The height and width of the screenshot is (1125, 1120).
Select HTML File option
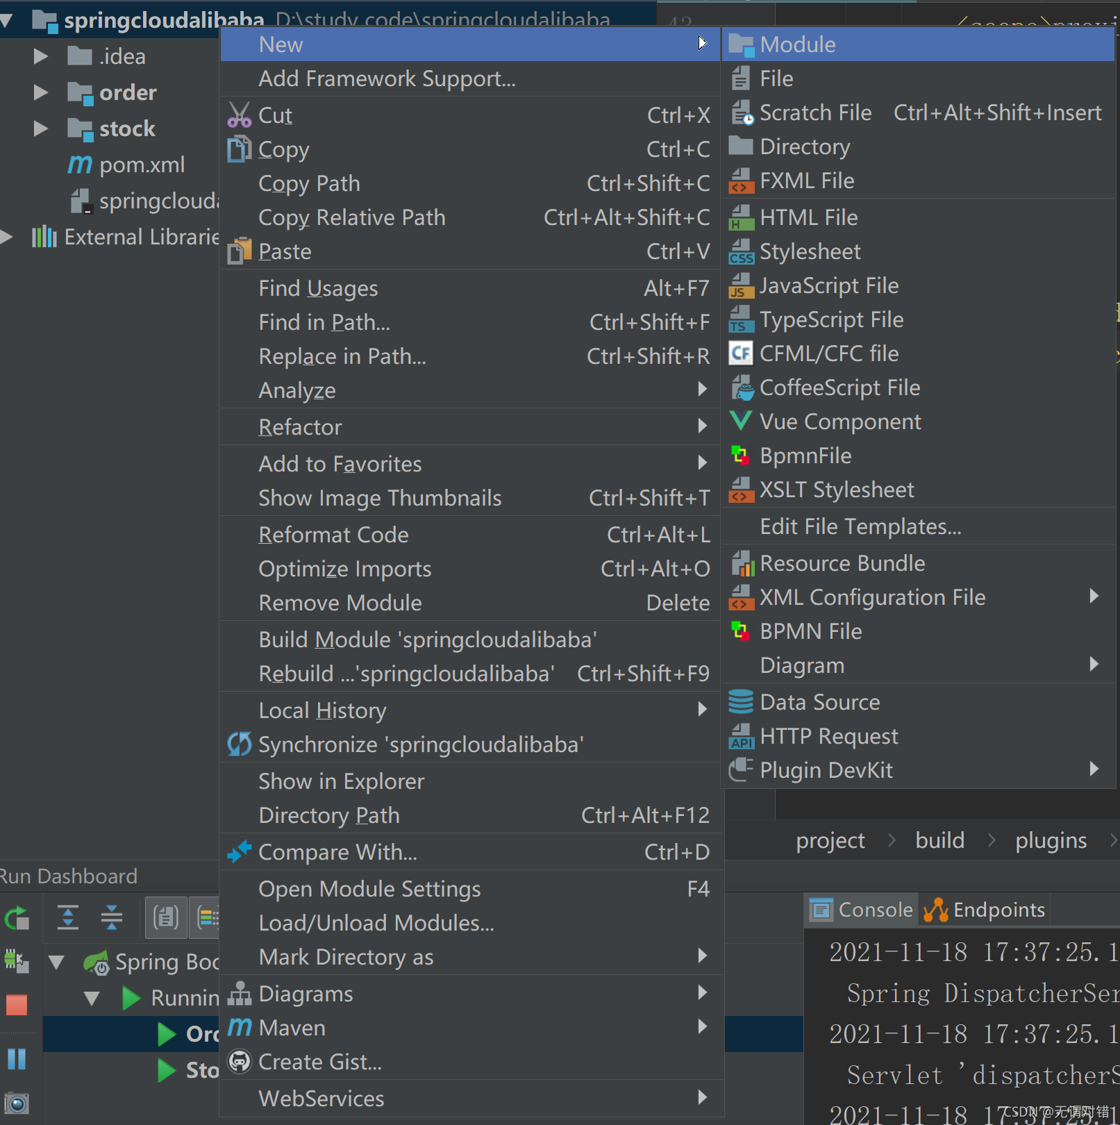pyautogui.click(x=918, y=217)
